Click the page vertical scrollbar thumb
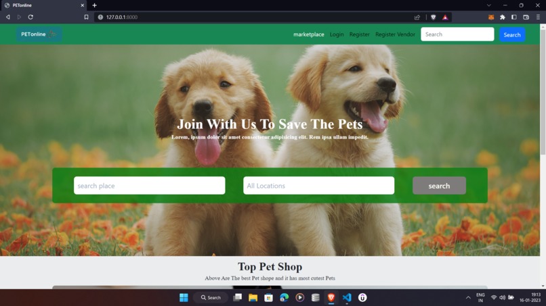This screenshot has height=306, width=546. tap(543, 92)
